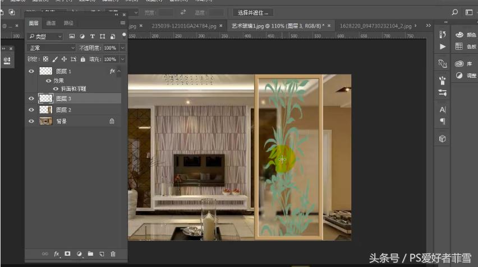Delete layer with the trash icon
This screenshot has width=478, height=267.
pos(113,254)
